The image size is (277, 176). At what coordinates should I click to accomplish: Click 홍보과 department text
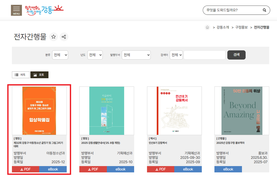coord(263,153)
